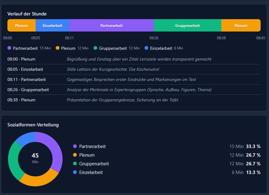This screenshot has width=269, height=195.
Task: Select the 08:26 · Gruppenarbeit phase row
Action: (x=28, y=90)
